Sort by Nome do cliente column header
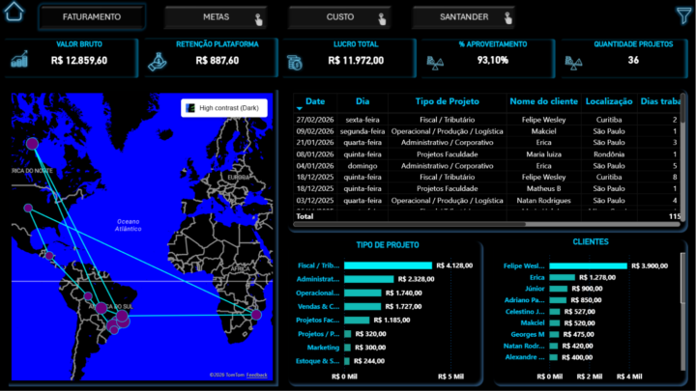696x391 pixels. point(543,101)
